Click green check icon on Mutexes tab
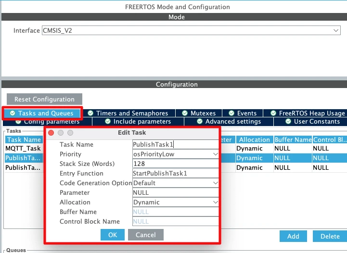The image size is (347, 253). coord(185,113)
